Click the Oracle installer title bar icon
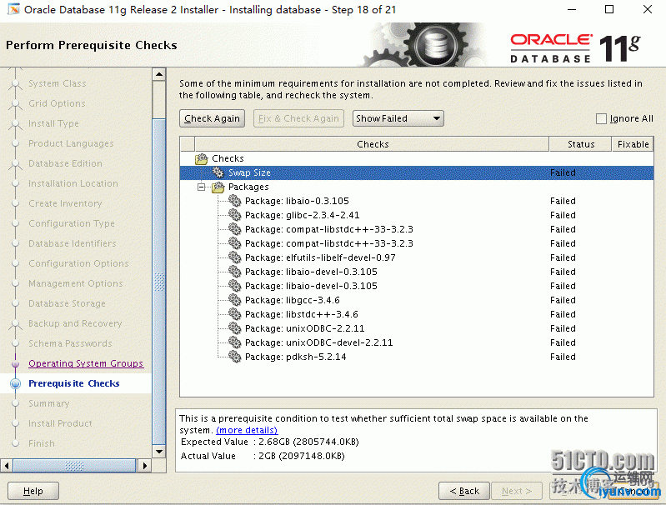The width and height of the screenshot is (666, 505). click(x=13, y=9)
